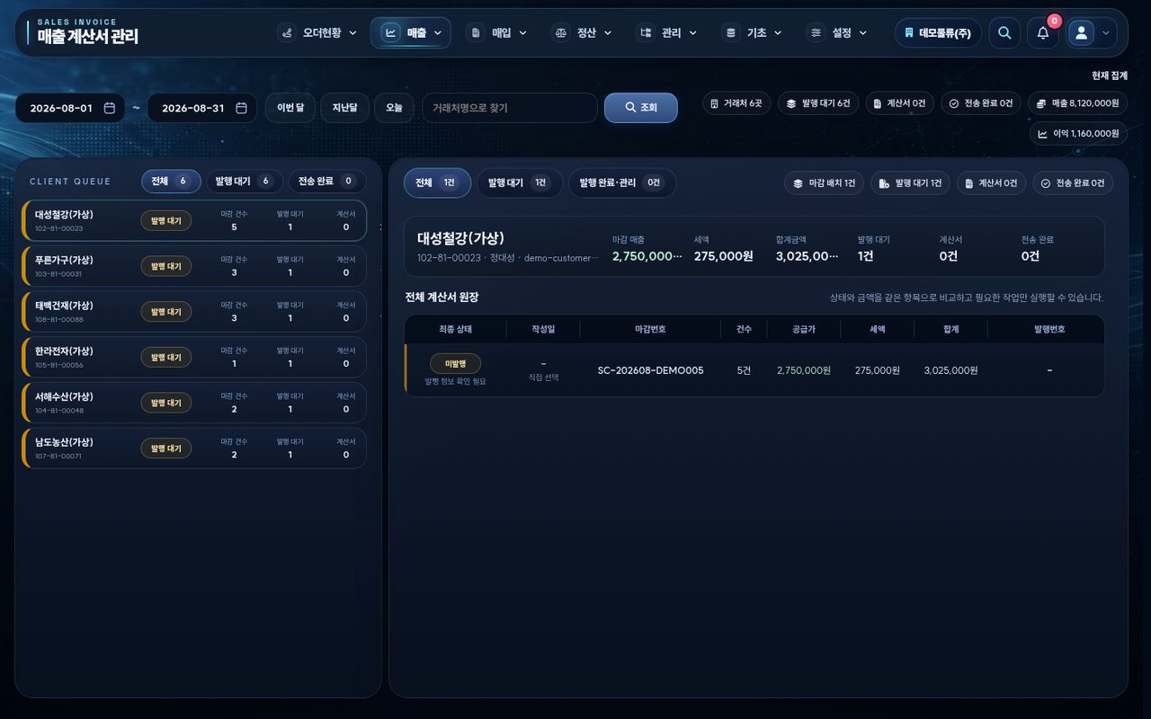The image size is (1151, 719).
Task: Click the 오늘 quick range button
Action: coord(394,108)
